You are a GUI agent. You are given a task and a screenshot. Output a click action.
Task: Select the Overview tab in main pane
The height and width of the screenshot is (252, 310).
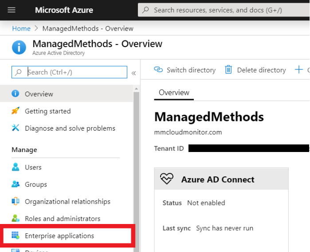click(x=174, y=92)
